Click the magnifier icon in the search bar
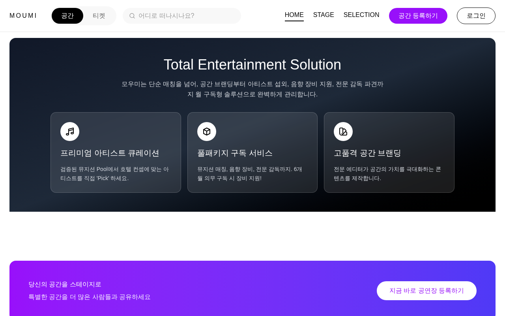Image resolution: width=505 pixels, height=316 pixels. tap(132, 16)
